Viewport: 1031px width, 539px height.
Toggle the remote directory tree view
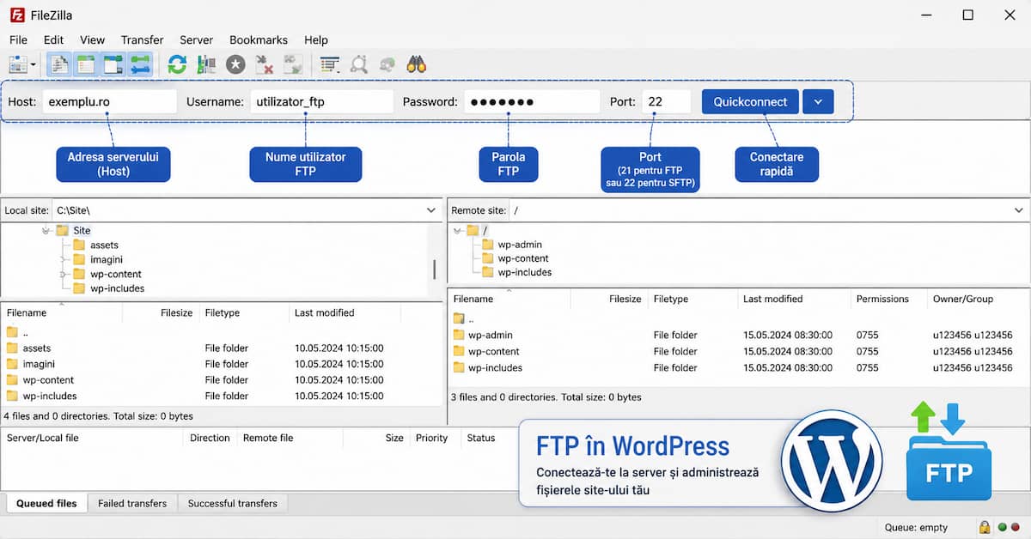tap(113, 64)
